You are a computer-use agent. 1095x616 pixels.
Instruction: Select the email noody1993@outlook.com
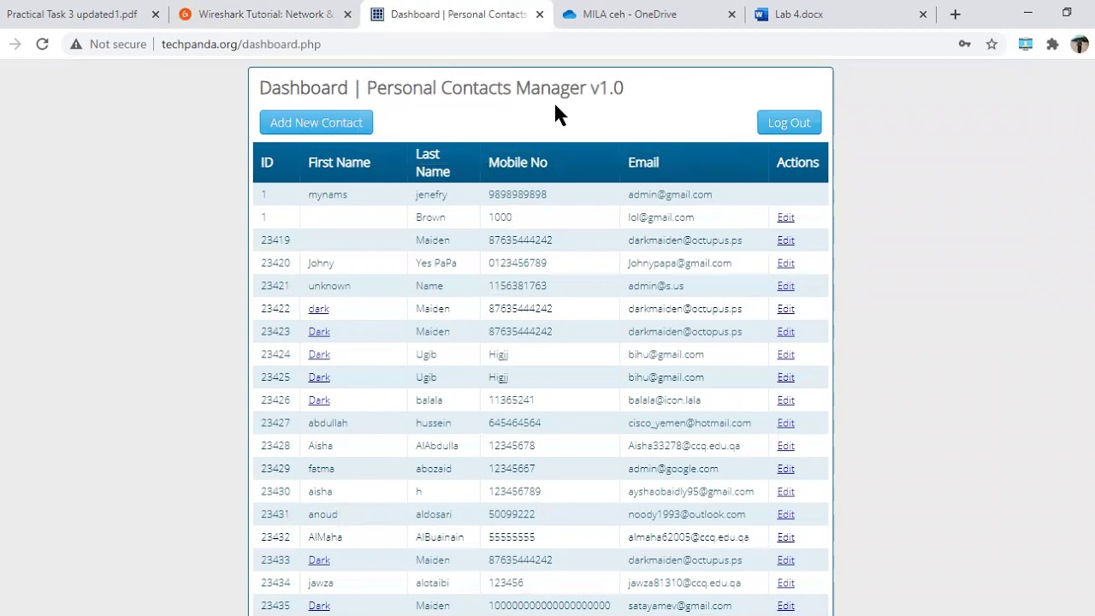point(686,514)
